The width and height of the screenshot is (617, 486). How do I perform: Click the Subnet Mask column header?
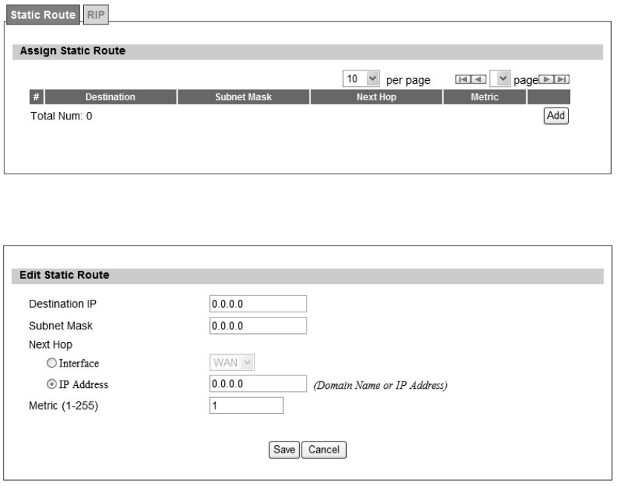click(244, 97)
